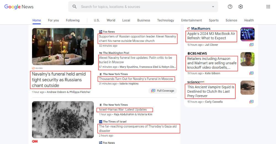Screen dimensions: 276x144
Task: Open Thousands Turn Out for Navalny's Funeral
Action: (x=136, y=79)
